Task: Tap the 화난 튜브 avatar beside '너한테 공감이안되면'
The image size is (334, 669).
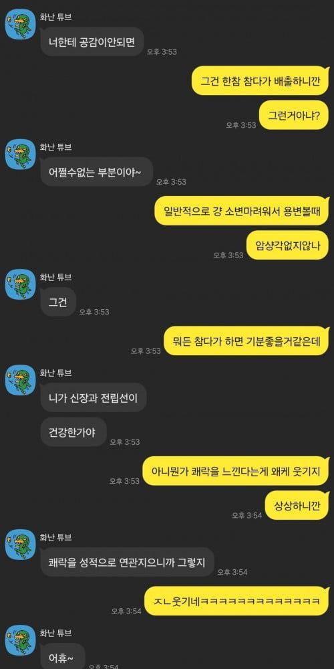Action: point(20,24)
